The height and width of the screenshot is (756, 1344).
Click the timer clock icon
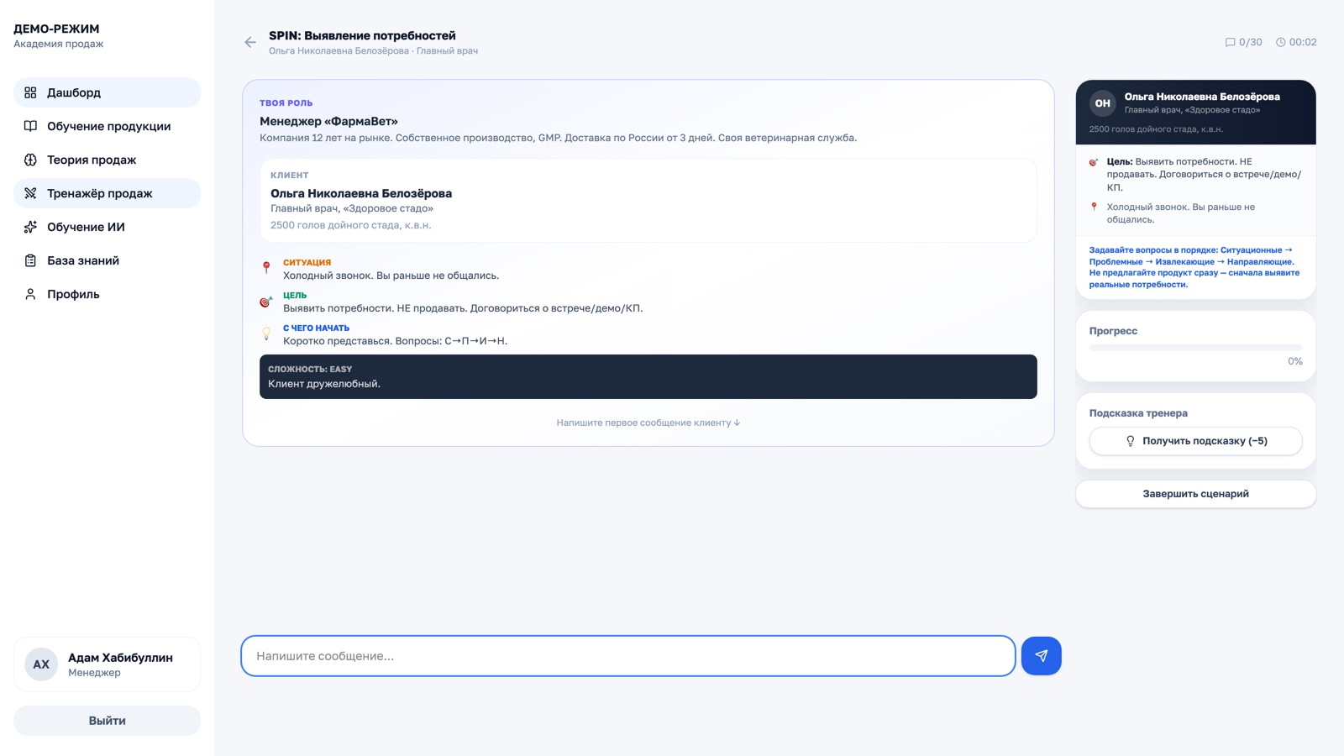click(x=1281, y=42)
